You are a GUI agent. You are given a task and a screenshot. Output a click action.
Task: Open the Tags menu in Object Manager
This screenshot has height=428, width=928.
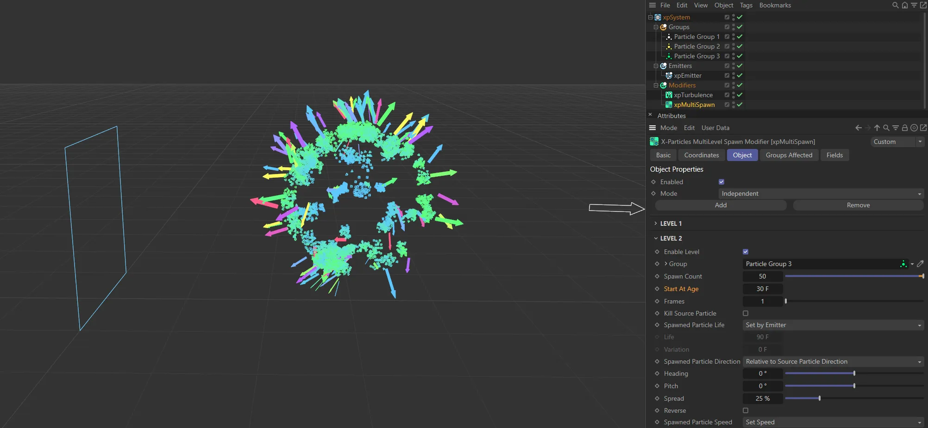(x=746, y=5)
